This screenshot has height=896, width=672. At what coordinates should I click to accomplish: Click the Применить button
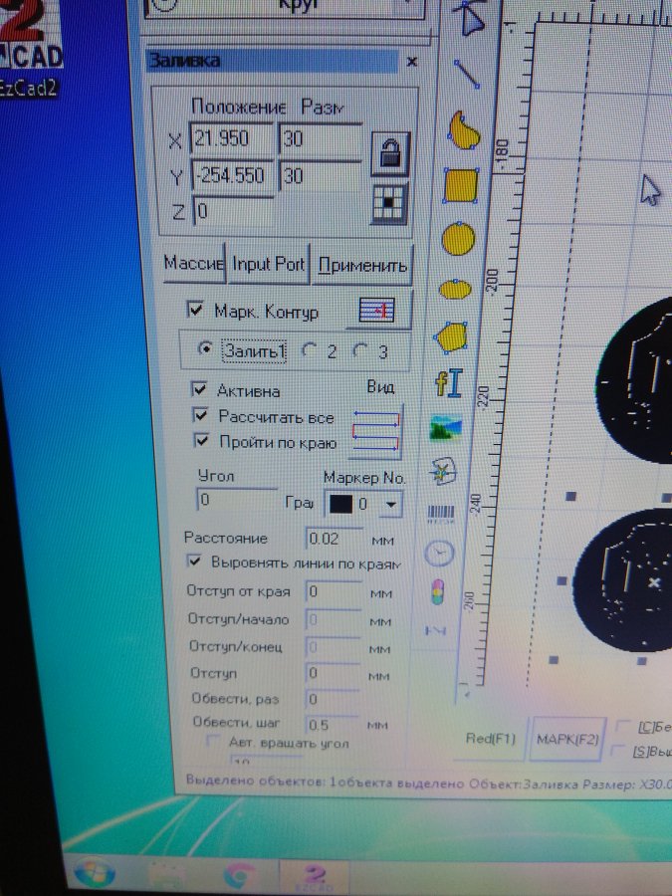pos(360,266)
